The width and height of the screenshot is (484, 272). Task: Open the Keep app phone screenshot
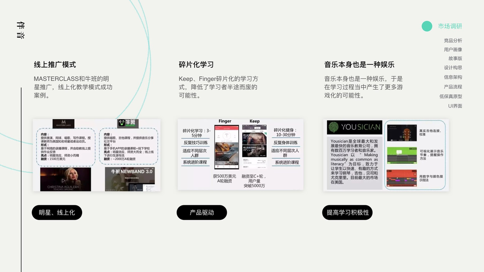[x=254, y=146]
